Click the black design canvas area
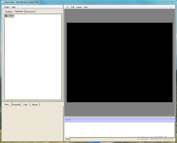Image resolution: width=177 pixels, height=143 pixels. [x=120, y=63]
